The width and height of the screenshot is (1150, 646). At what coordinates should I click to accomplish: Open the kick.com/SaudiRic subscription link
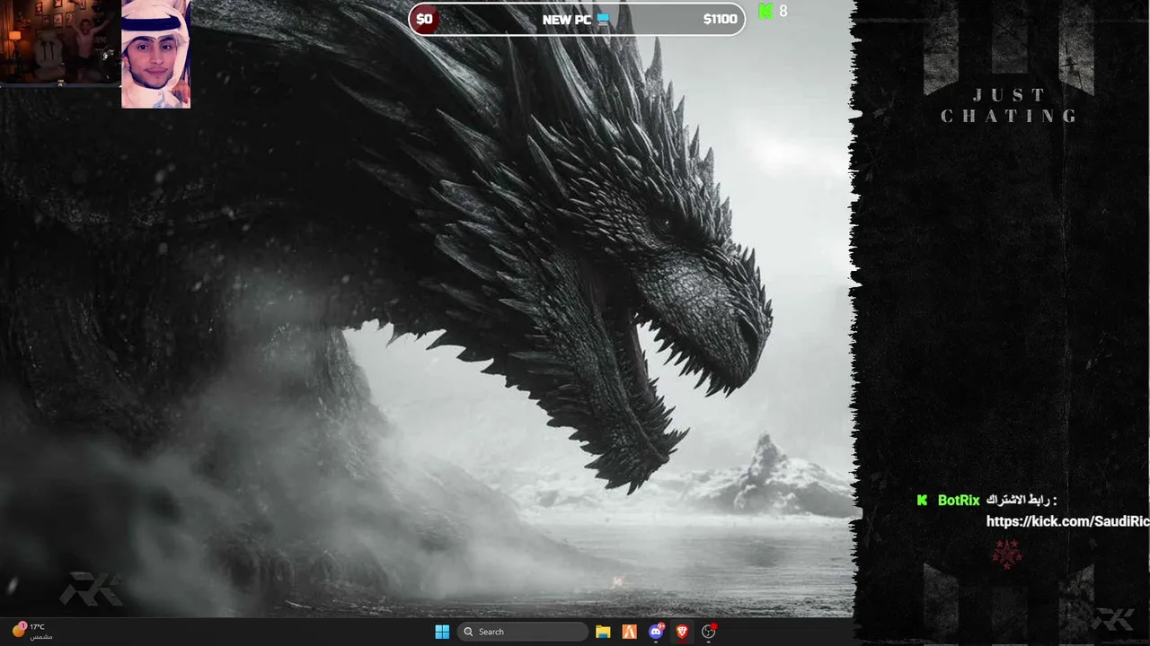(x=1067, y=521)
